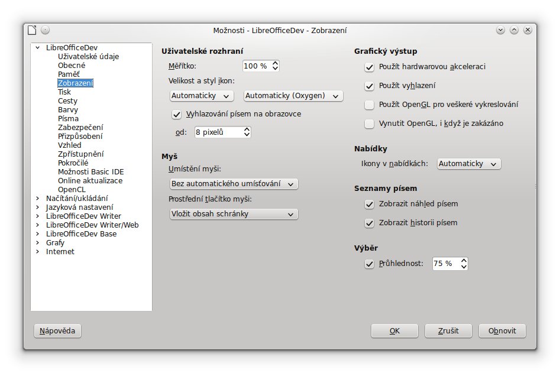Viewport: 560px width, 373px height.
Task: Expand the LibreOfficeDev Base node
Action: tap(37, 234)
